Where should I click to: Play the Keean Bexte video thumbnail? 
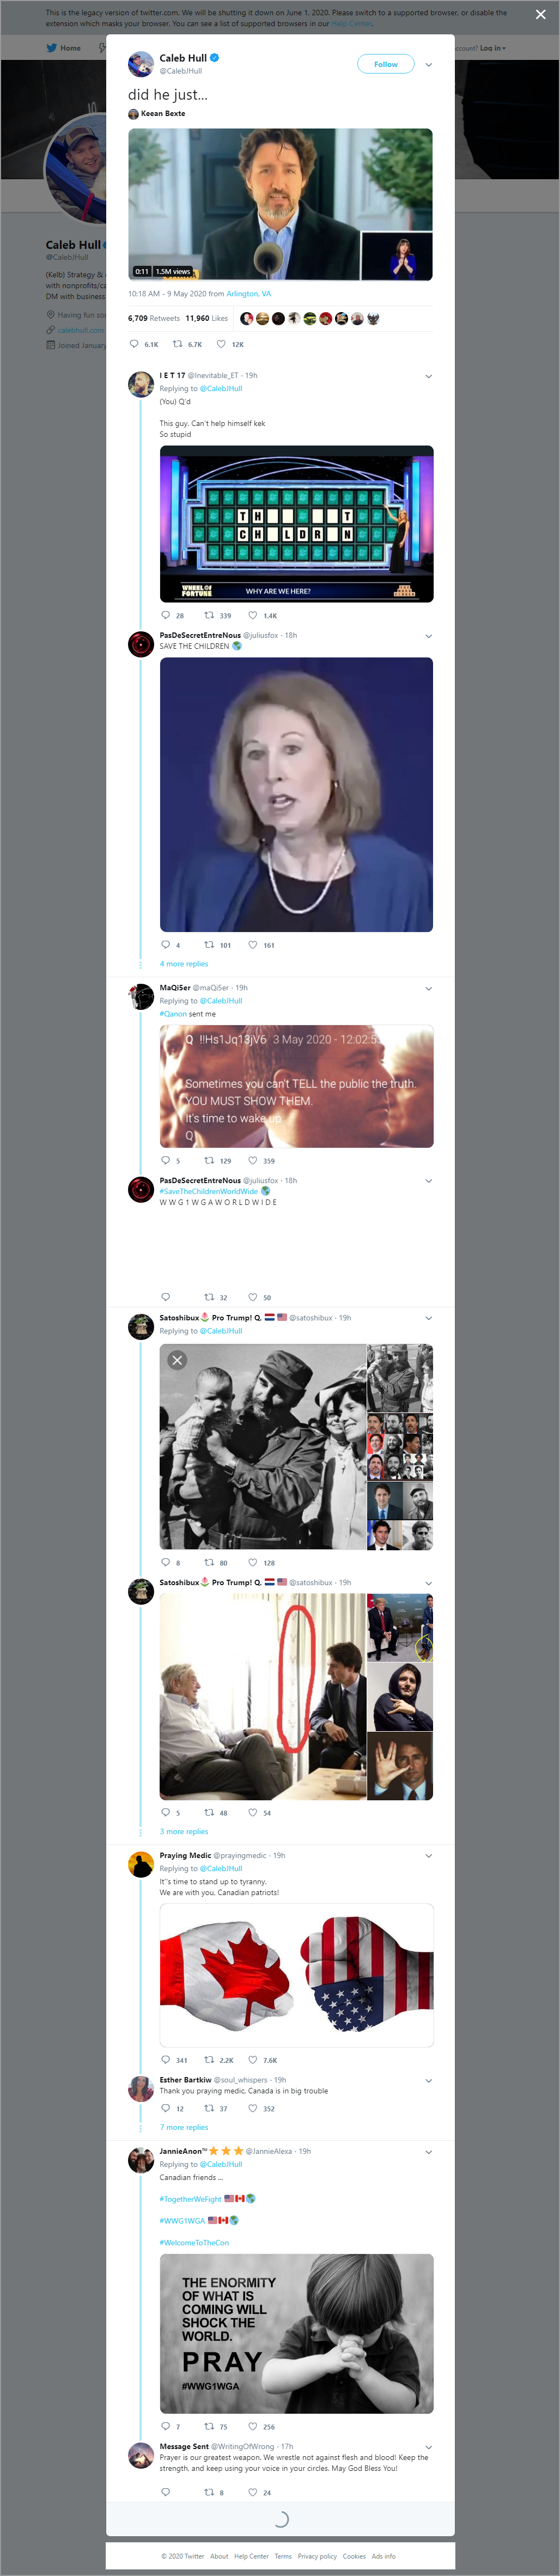click(x=280, y=204)
